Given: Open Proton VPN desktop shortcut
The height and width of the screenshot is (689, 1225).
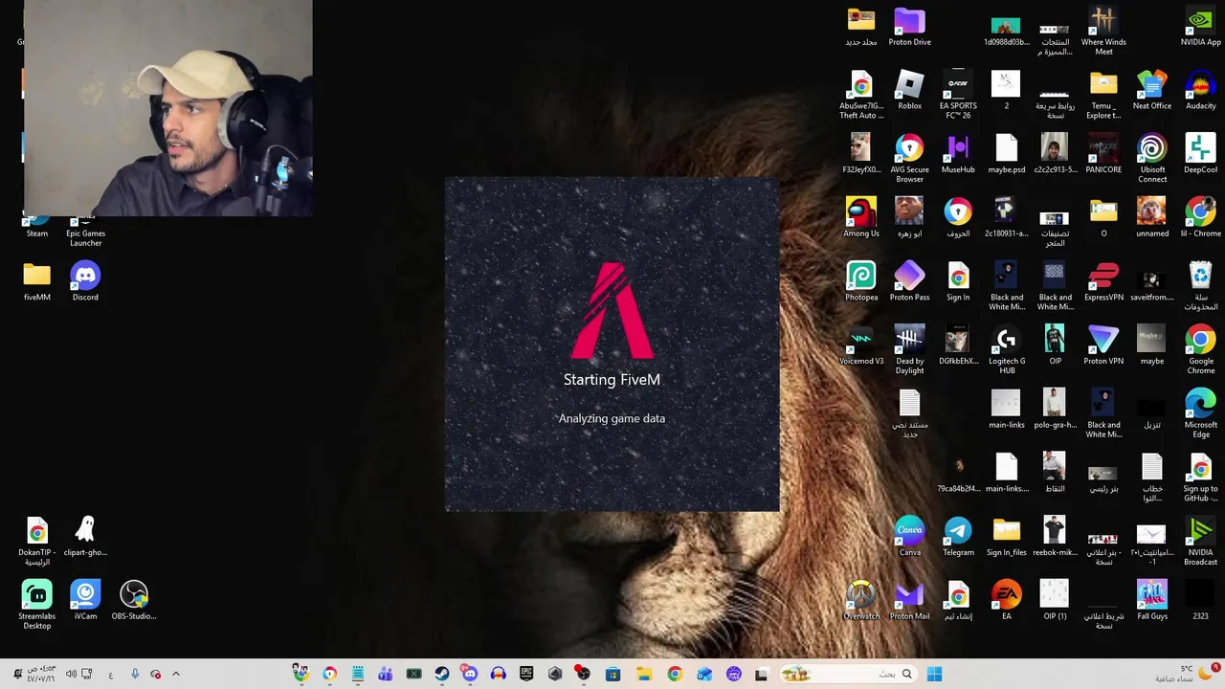Looking at the screenshot, I should [x=1103, y=346].
